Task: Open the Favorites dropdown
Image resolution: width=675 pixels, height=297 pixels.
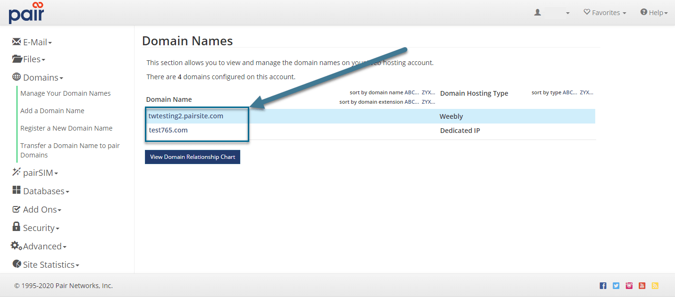Action: (x=605, y=13)
